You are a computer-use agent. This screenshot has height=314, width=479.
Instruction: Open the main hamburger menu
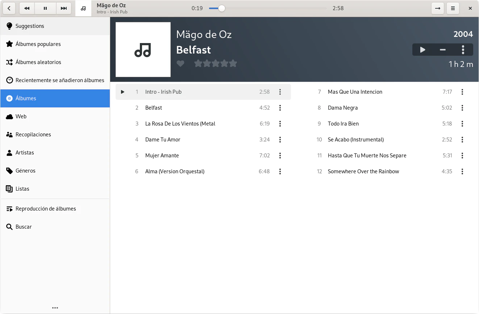453,8
